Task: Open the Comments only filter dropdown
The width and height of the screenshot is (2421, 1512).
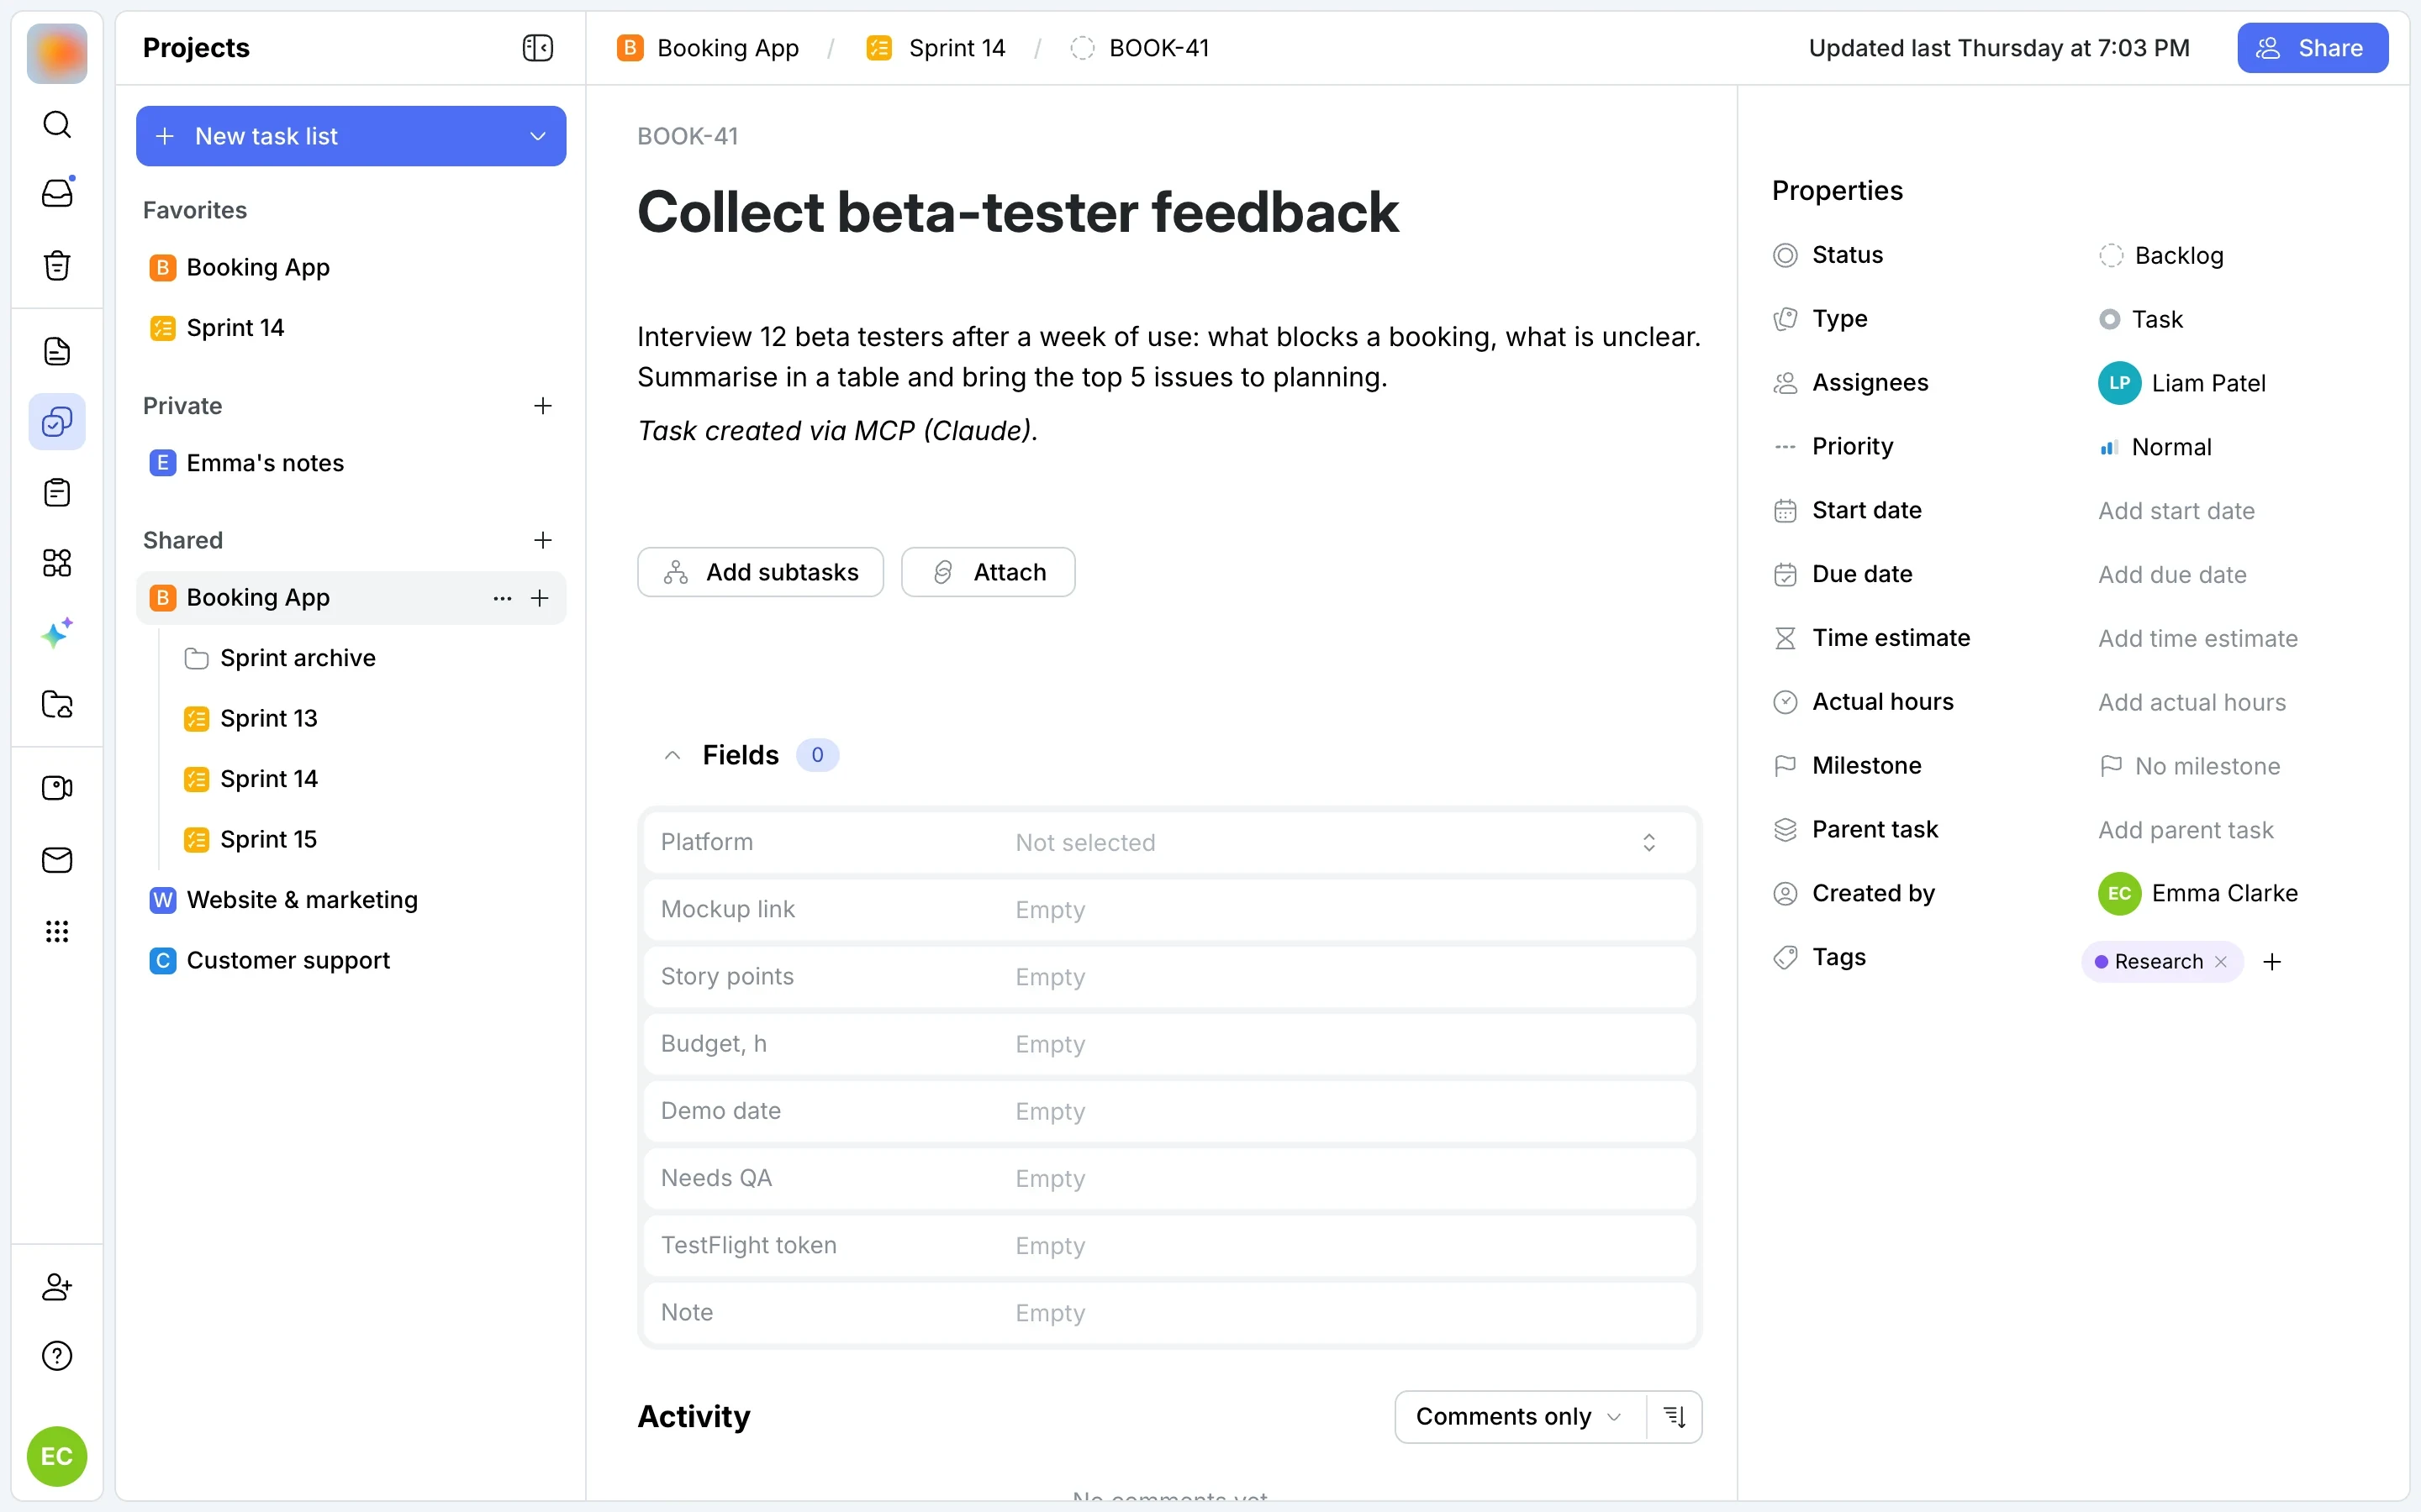Action: click(1520, 1417)
